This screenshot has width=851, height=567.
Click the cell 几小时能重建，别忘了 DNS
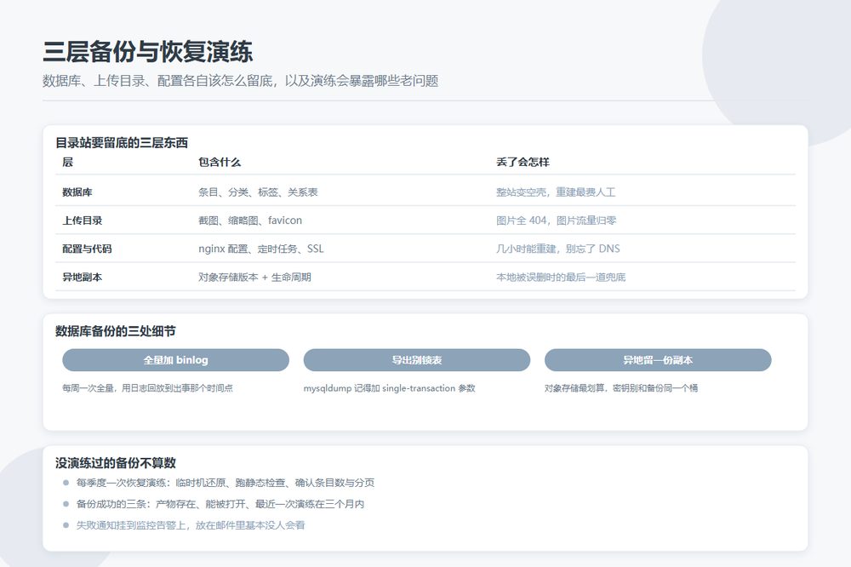pos(558,249)
